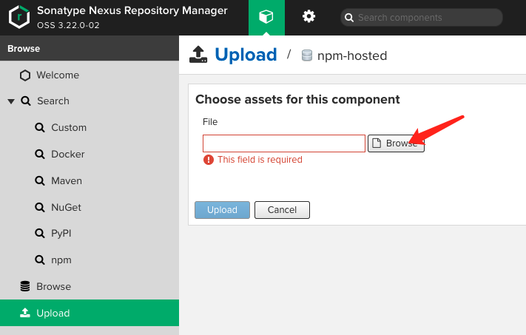Click the npm-hosted repository breadcrumb
Viewport: 526px width, 335px height.
coord(352,55)
